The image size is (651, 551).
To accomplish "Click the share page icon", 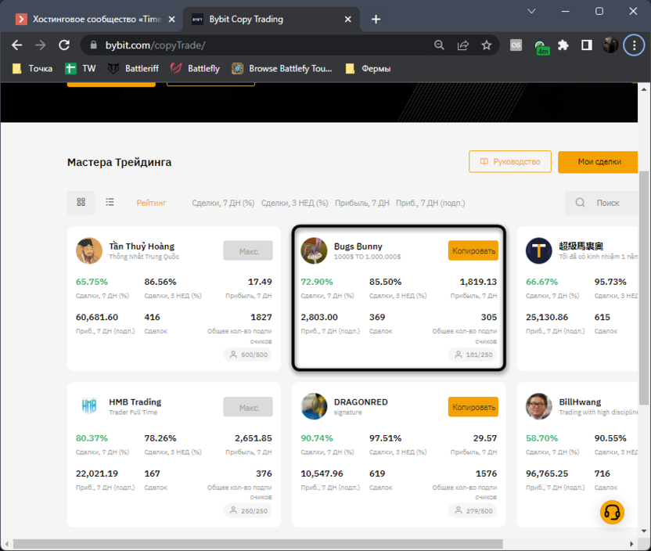I will pyautogui.click(x=463, y=45).
